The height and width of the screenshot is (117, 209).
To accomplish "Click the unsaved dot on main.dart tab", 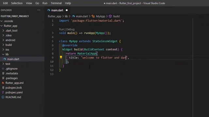I will click(67, 10).
